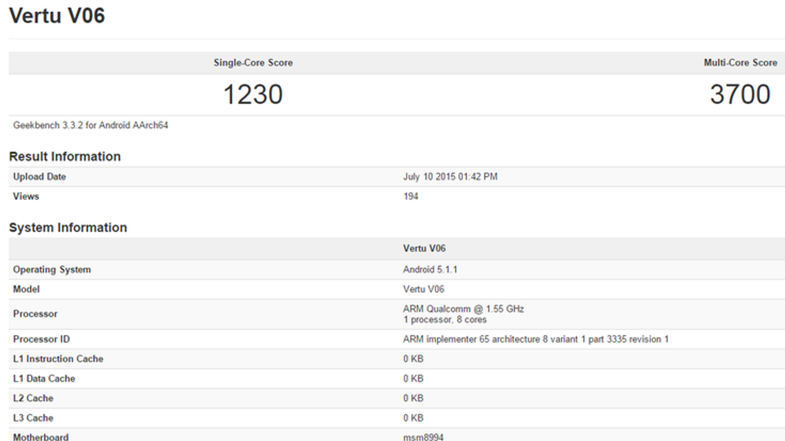Click the Single-Core Score column header
The image size is (785, 441).
(x=253, y=63)
